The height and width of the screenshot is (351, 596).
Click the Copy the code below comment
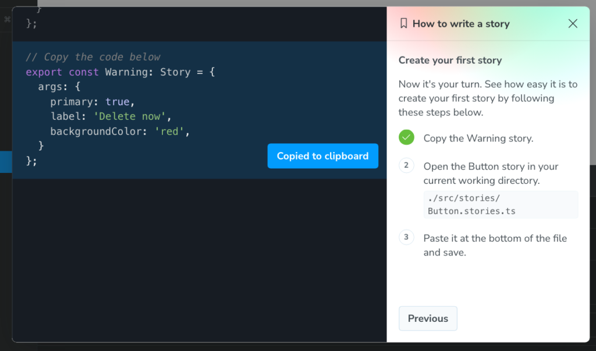point(93,57)
